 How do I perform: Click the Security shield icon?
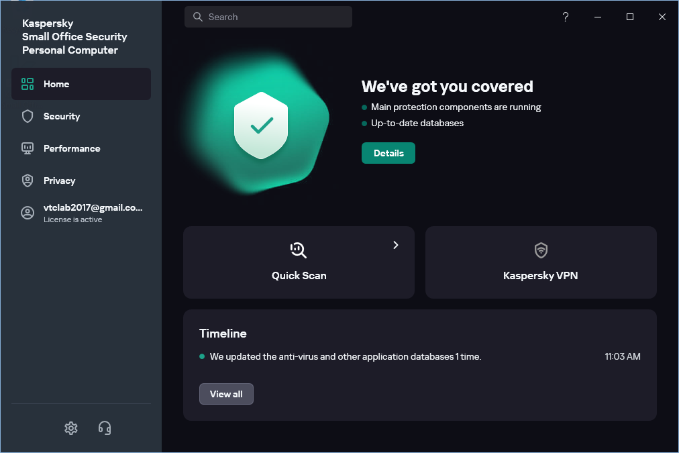pos(28,116)
